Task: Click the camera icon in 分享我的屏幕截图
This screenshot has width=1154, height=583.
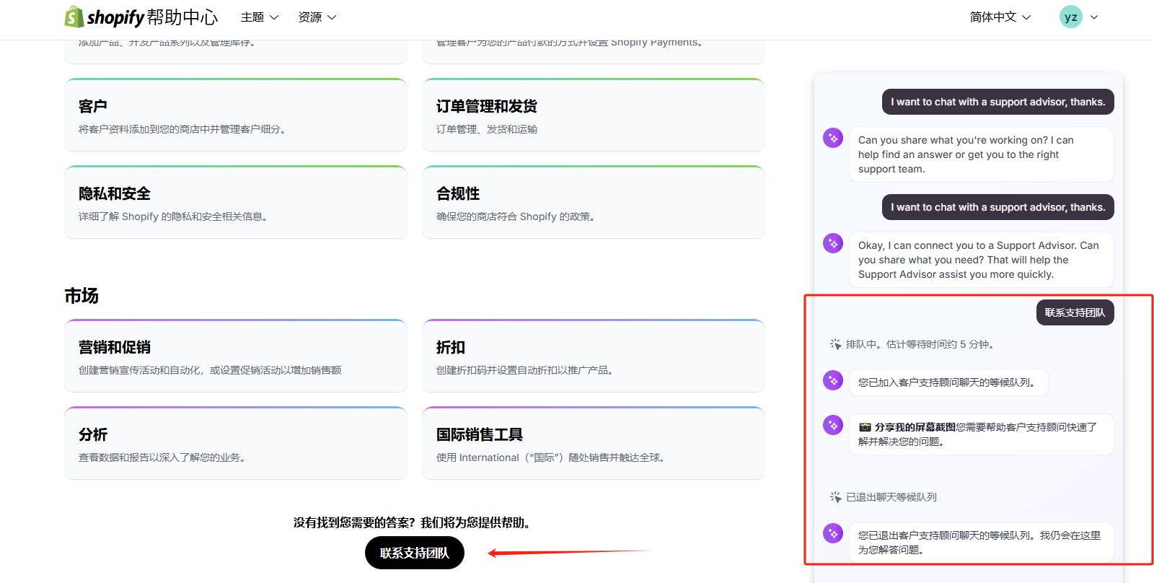Action: coord(865,427)
